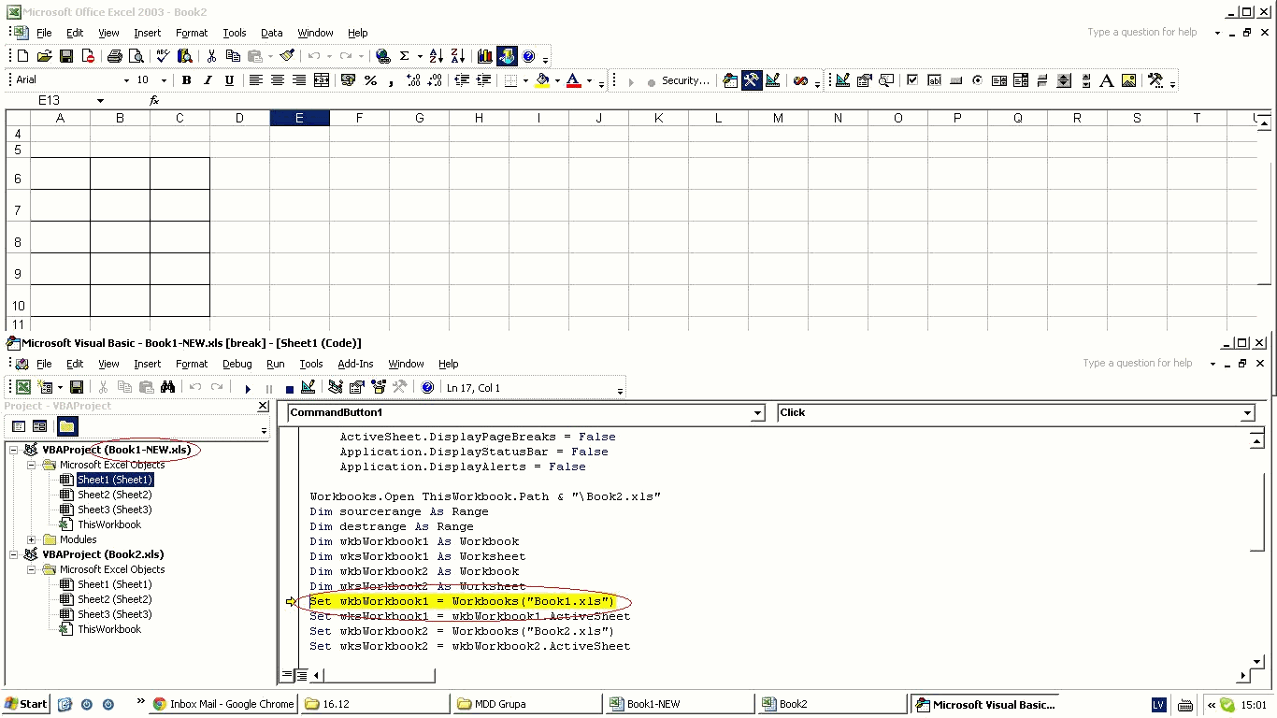Click View Object icon in Project pane
Screen dimensions: 1277x718
pyautogui.click(x=39, y=426)
